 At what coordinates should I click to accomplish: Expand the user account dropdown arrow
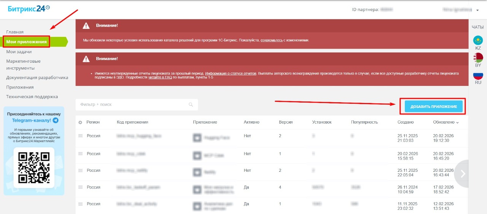click(x=477, y=10)
